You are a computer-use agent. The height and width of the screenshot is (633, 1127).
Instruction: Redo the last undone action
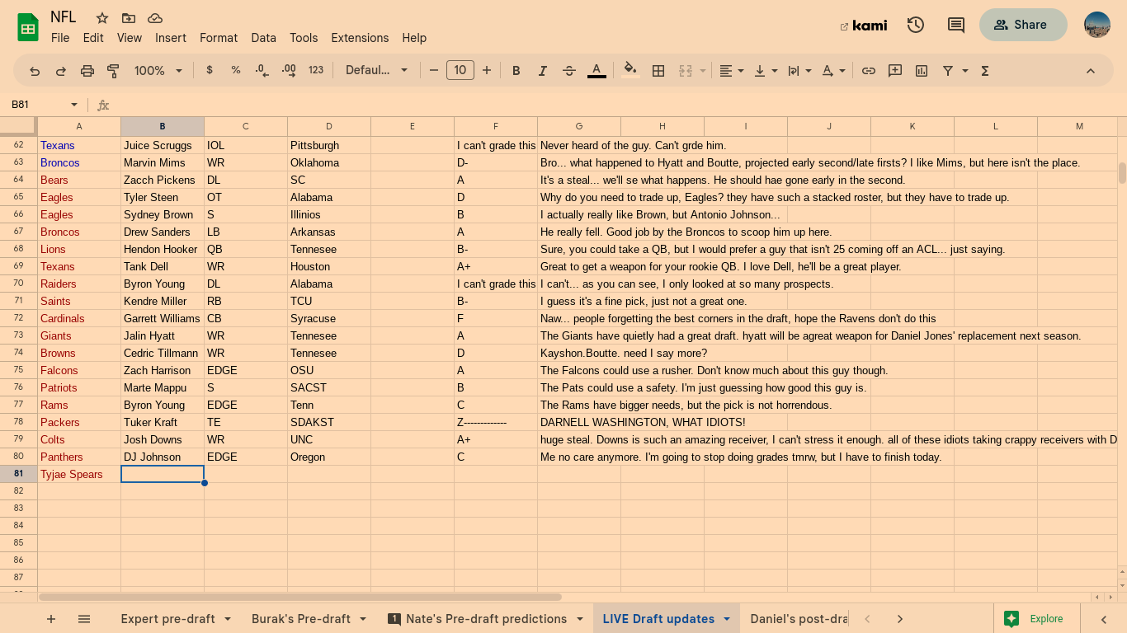click(x=61, y=71)
